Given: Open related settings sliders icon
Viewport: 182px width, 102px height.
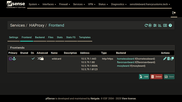Looking at the screenshot, I should click(x=155, y=25).
